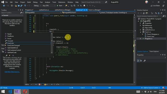Click the Navigate Backward toolbar icon
Screen dimensions: 167x94
(4, 6)
